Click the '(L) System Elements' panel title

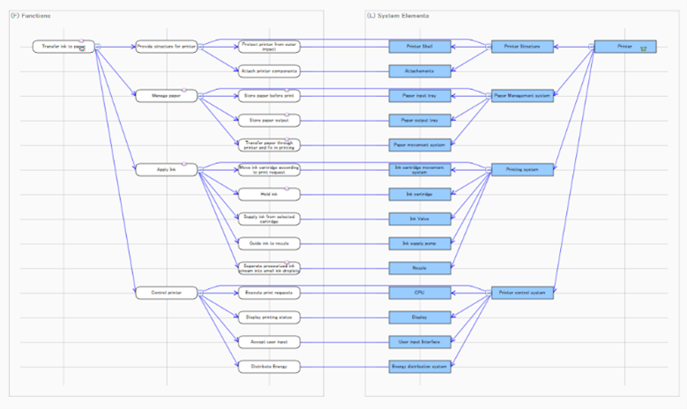coord(399,16)
